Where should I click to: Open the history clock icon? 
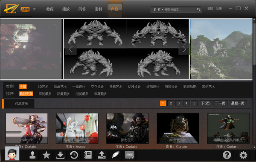tap(74, 155)
